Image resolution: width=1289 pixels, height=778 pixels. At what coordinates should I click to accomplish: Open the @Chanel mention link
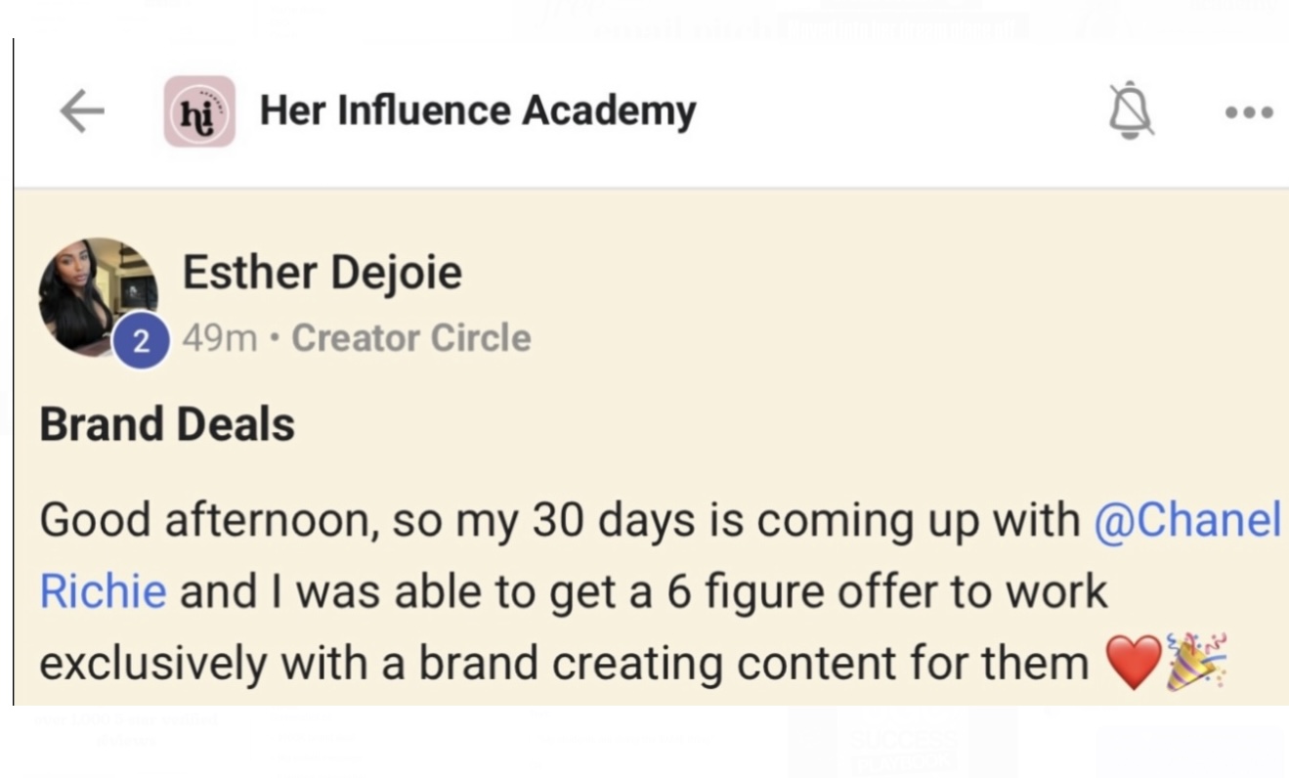(x=1186, y=520)
